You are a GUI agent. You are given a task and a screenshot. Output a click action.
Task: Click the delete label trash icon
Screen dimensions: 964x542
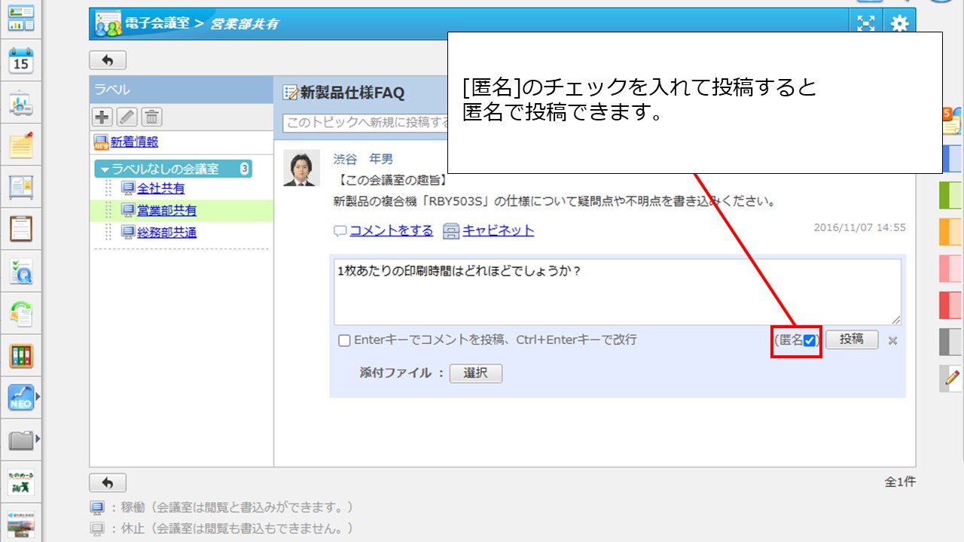click(151, 117)
